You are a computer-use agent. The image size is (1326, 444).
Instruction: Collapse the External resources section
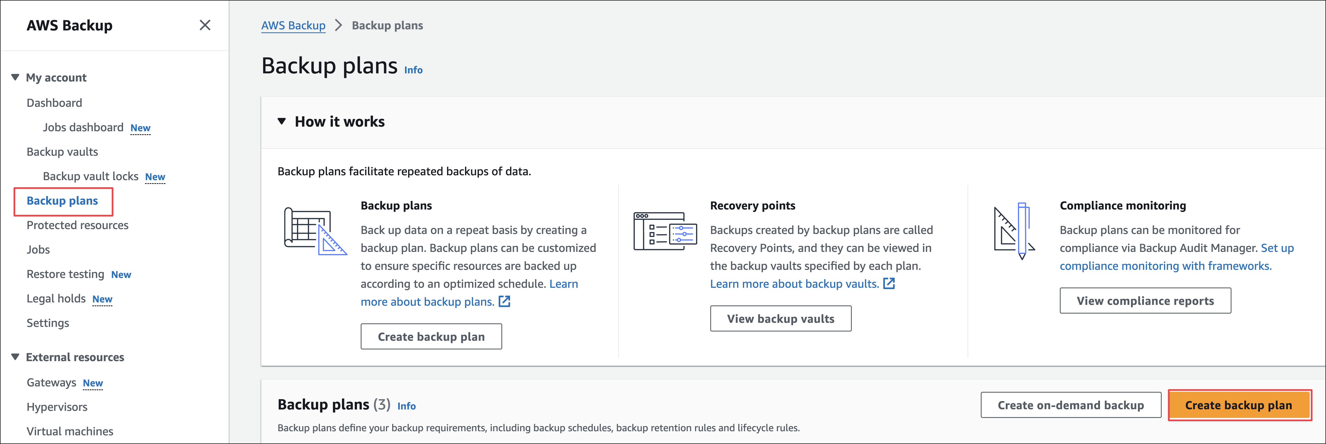15,357
